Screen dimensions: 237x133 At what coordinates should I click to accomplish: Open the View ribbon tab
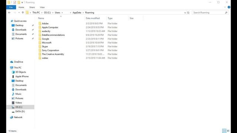(x=42, y=7)
